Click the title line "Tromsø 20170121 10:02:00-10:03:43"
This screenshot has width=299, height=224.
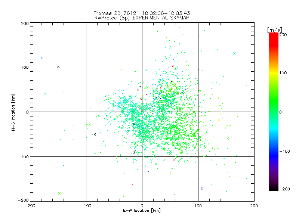pyautogui.click(x=142, y=13)
